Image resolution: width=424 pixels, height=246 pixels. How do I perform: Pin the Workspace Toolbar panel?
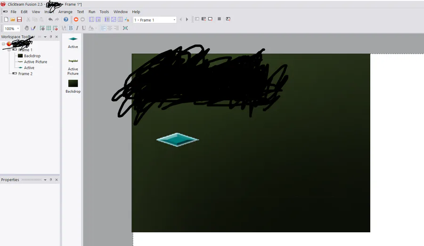coord(51,37)
